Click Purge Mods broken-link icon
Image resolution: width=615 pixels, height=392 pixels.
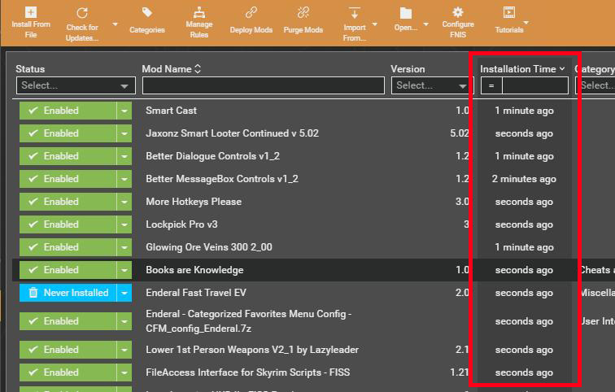(x=303, y=12)
